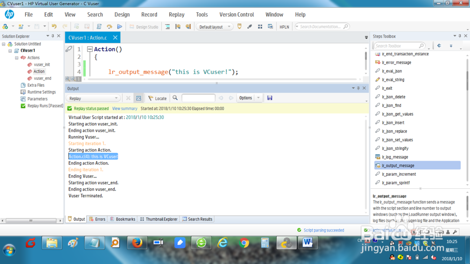The height and width of the screenshot is (264, 470).
Task: Collapse the Actions tree node
Action: tap(17, 57)
